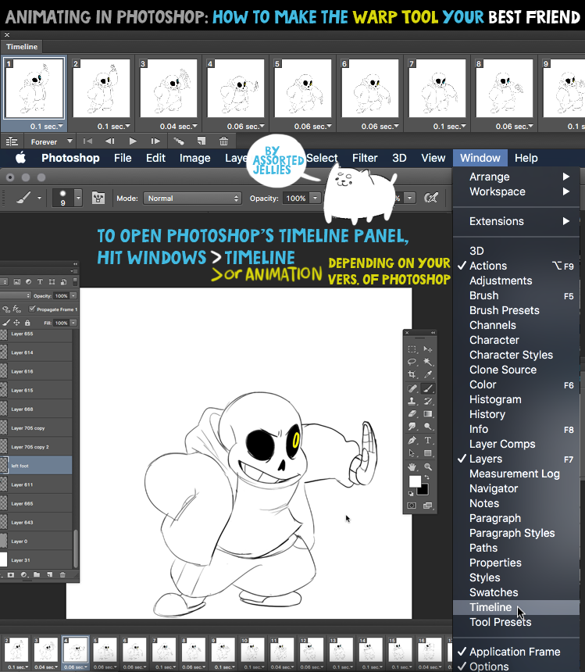Delete selected frame with trash icon

click(223, 141)
